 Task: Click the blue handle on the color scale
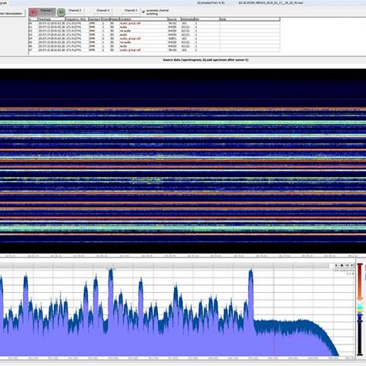pyautogui.click(x=360, y=315)
